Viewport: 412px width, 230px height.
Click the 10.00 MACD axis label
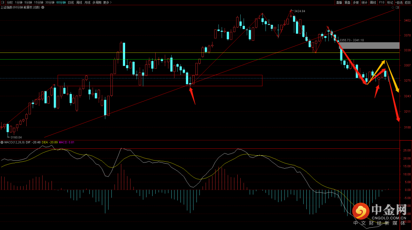click(x=407, y=174)
